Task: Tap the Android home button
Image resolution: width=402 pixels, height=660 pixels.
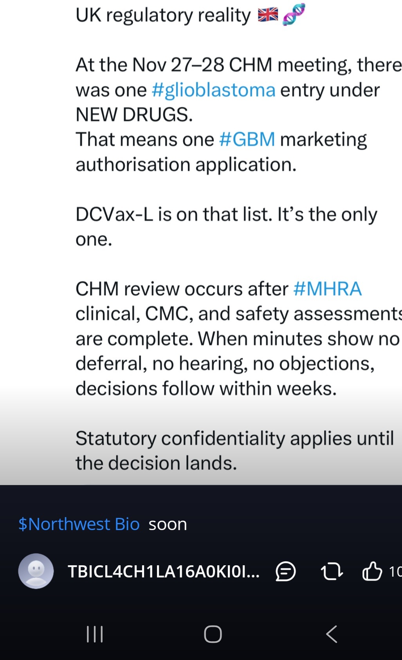Action: pyautogui.click(x=213, y=634)
